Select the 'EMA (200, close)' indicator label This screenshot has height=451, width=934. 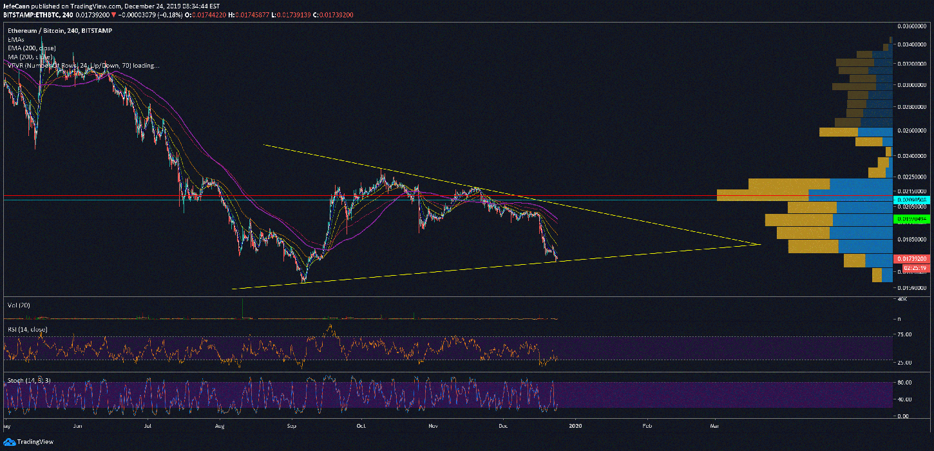(x=31, y=48)
